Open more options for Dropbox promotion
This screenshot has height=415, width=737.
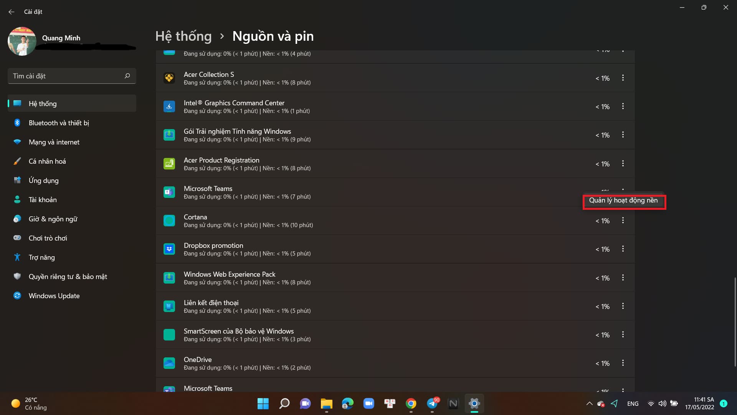coord(623,249)
